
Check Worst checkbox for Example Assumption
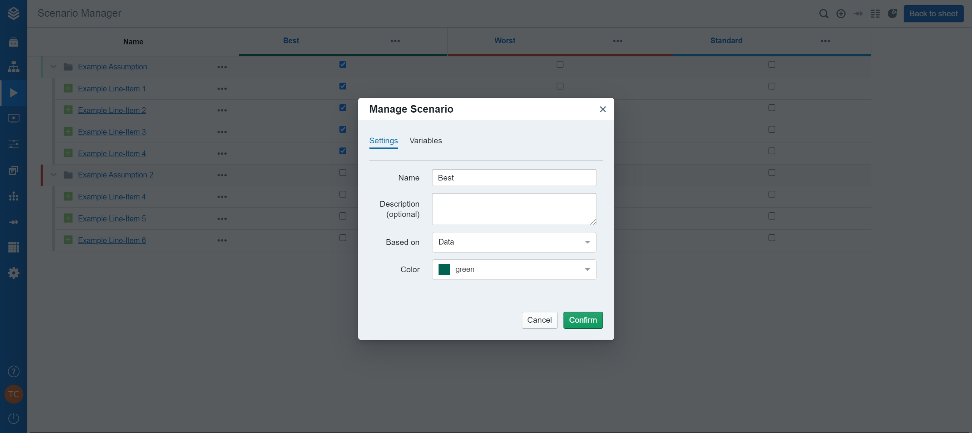pos(560,64)
